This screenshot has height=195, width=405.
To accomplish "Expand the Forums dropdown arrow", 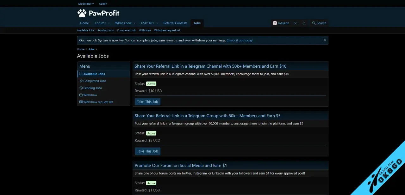I will (x=109, y=23).
